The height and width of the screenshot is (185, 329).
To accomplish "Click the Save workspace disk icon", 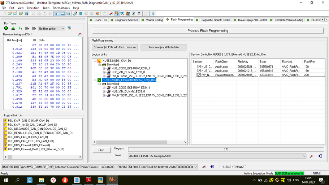I will click(x=26, y=14).
